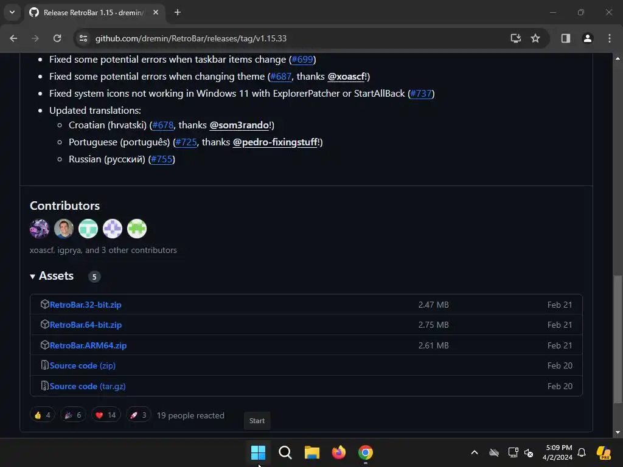623x467 pixels.
Task: Open issue #687 link
Action: coord(281,77)
